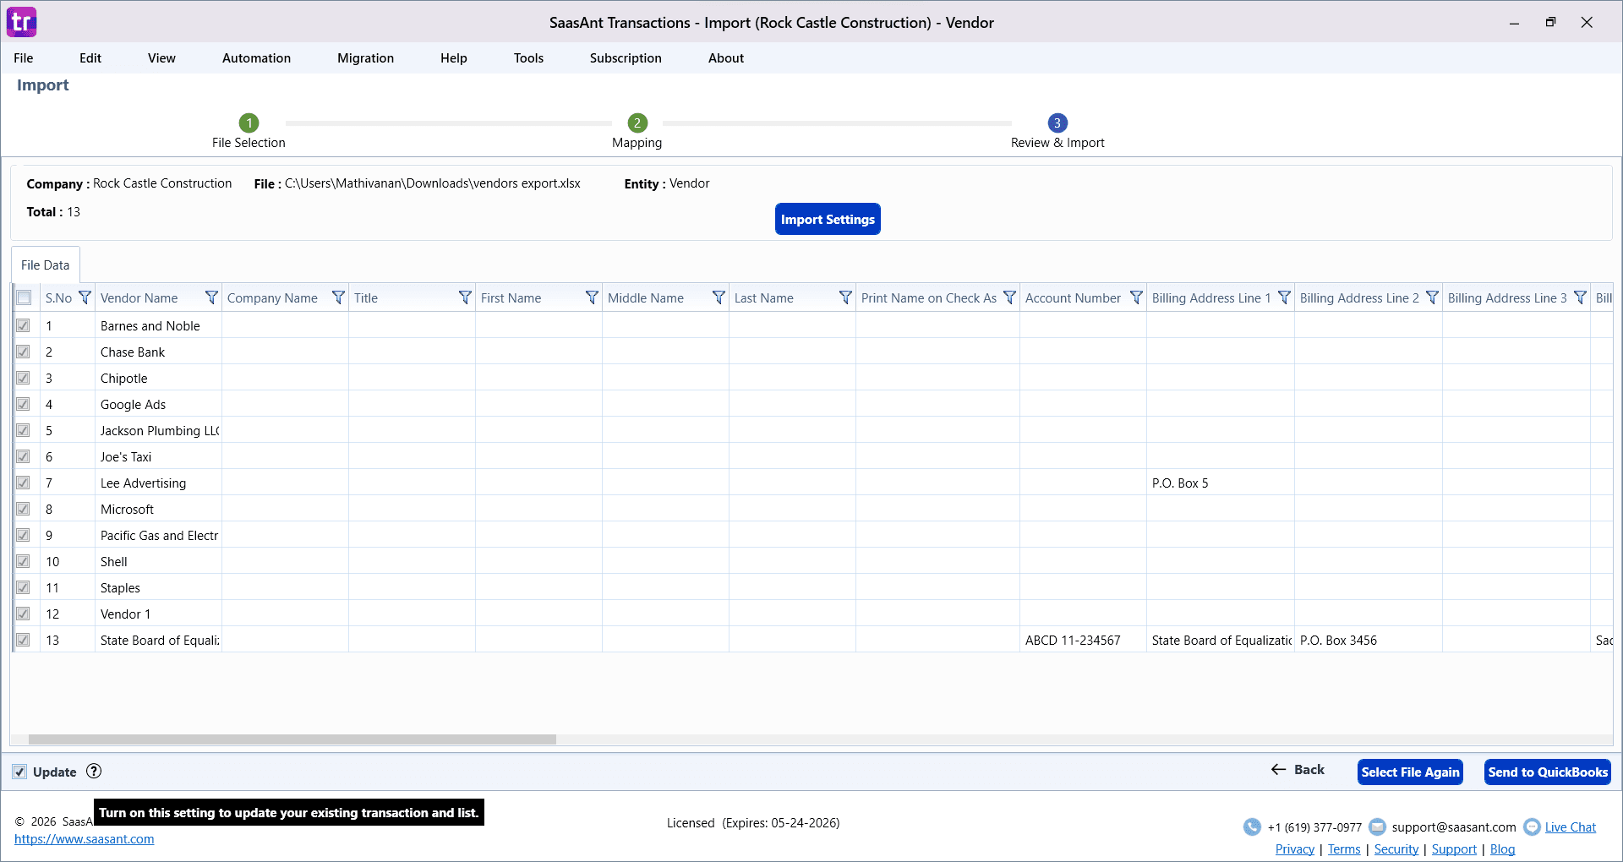Open the Live Chat link
This screenshot has height=862, width=1623.
1571,827
